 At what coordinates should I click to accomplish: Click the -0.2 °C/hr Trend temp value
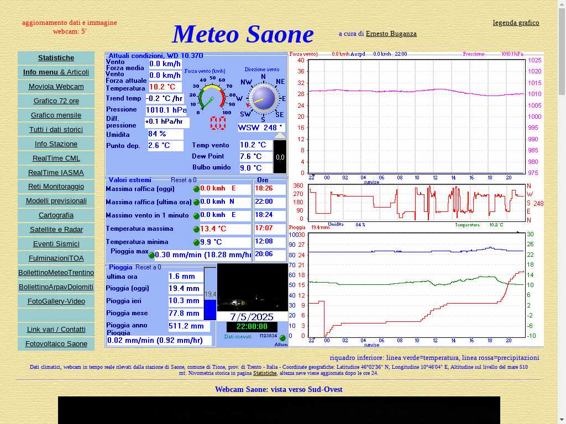point(165,98)
